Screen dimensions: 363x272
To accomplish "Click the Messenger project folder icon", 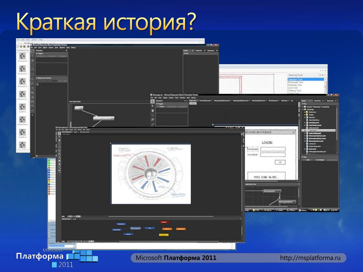I will (x=306, y=109).
